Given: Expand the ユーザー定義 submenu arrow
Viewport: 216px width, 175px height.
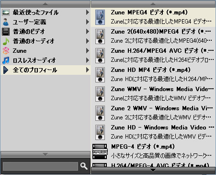Looking at the screenshot, I should coord(88,22).
